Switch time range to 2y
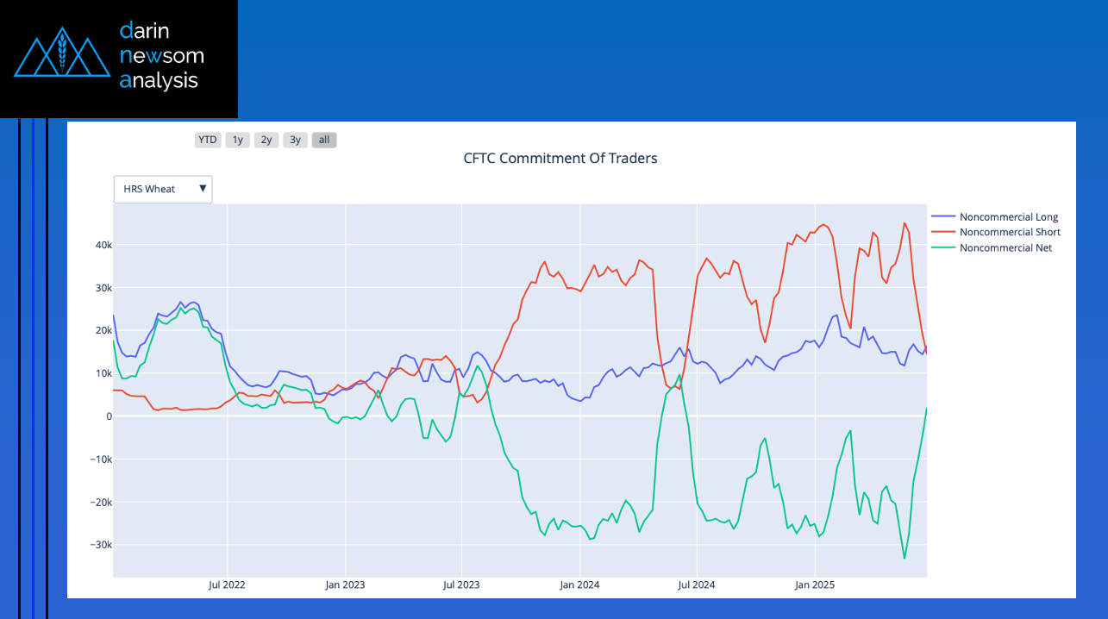Viewport: 1108px width, 619px height. [x=266, y=140]
